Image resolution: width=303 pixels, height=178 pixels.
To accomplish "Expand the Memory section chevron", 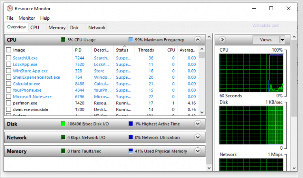I will pos(198,151).
